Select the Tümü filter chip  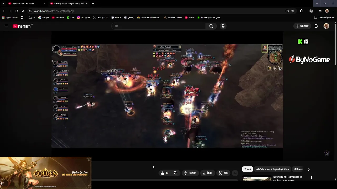point(247,169)
